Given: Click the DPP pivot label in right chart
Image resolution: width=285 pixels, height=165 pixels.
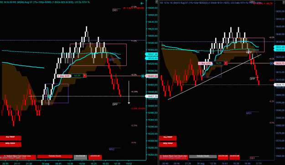Looking at the screenshot, I should (252, 79).
